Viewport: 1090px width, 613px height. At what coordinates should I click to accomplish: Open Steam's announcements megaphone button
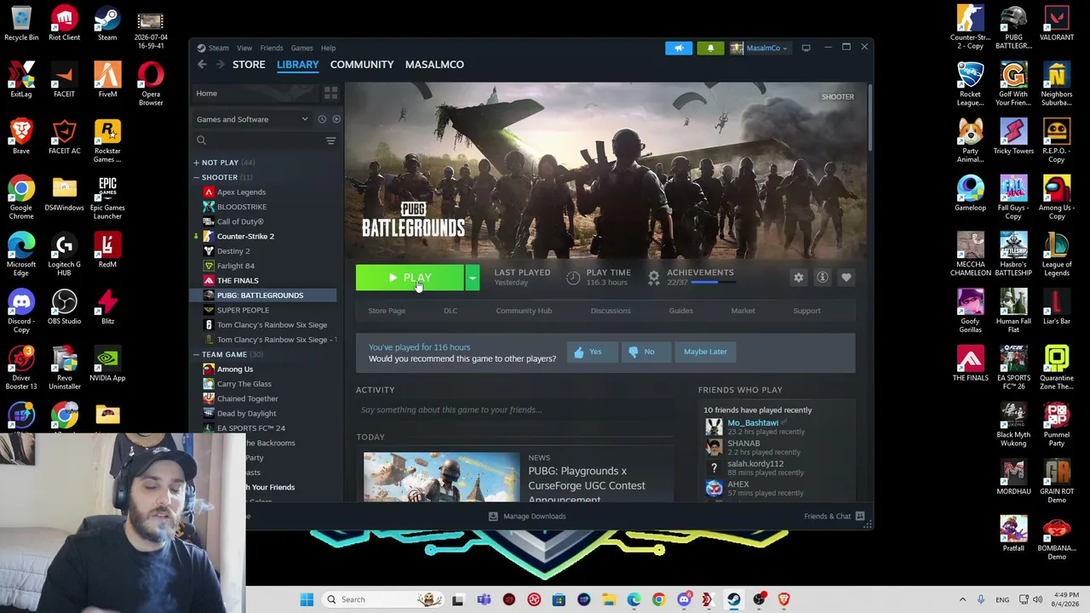[x=679, y=48]
